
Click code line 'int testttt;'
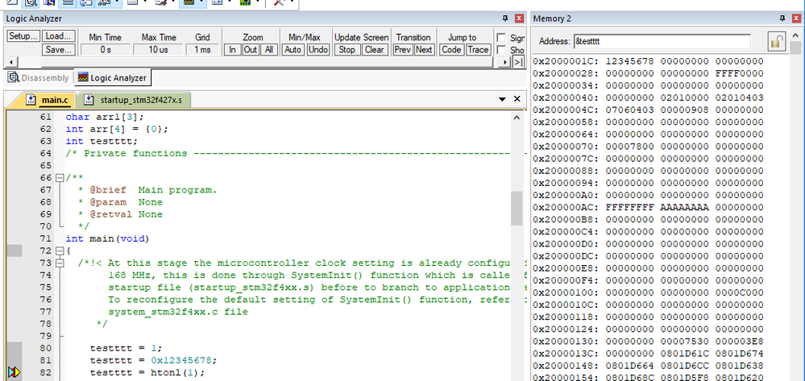[x=102, y=141]
